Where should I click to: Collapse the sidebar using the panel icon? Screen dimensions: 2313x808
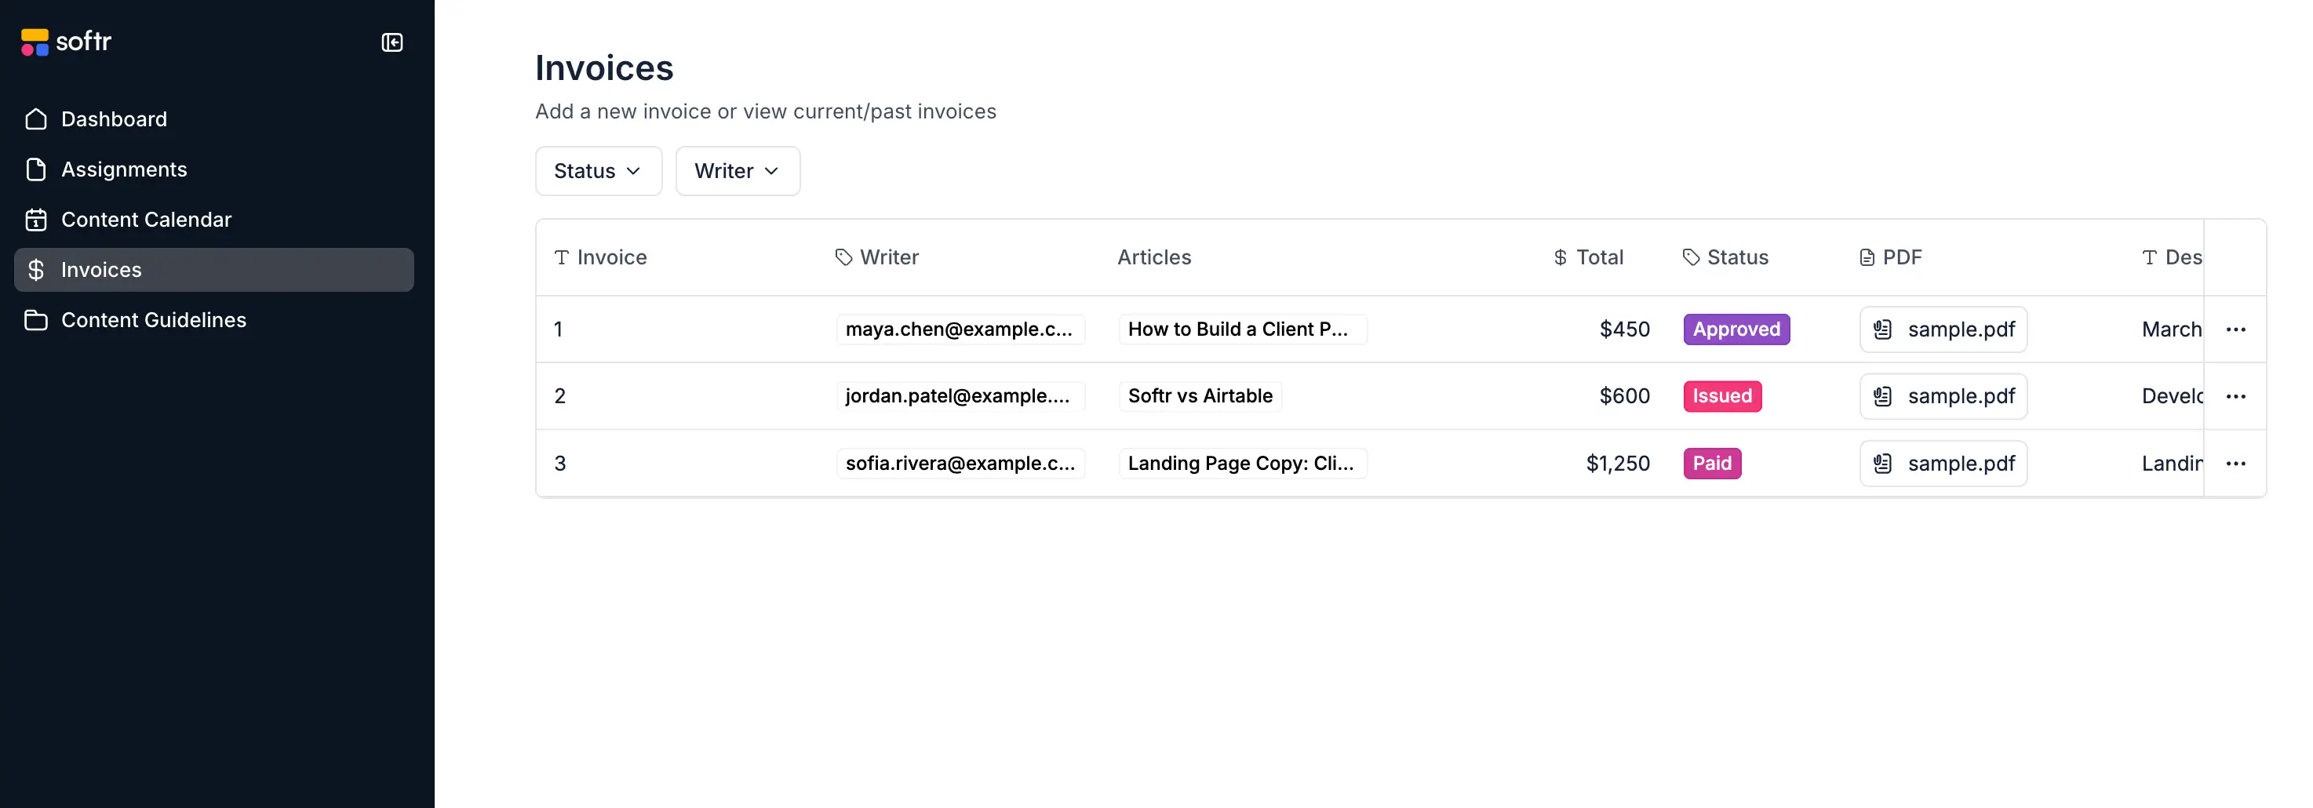click(392, 42)
